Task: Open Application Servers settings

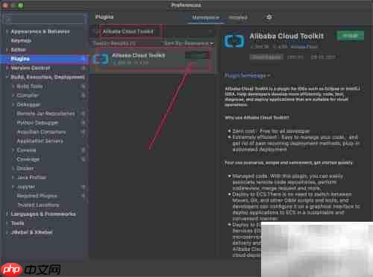Action: (x=40, y=141)
